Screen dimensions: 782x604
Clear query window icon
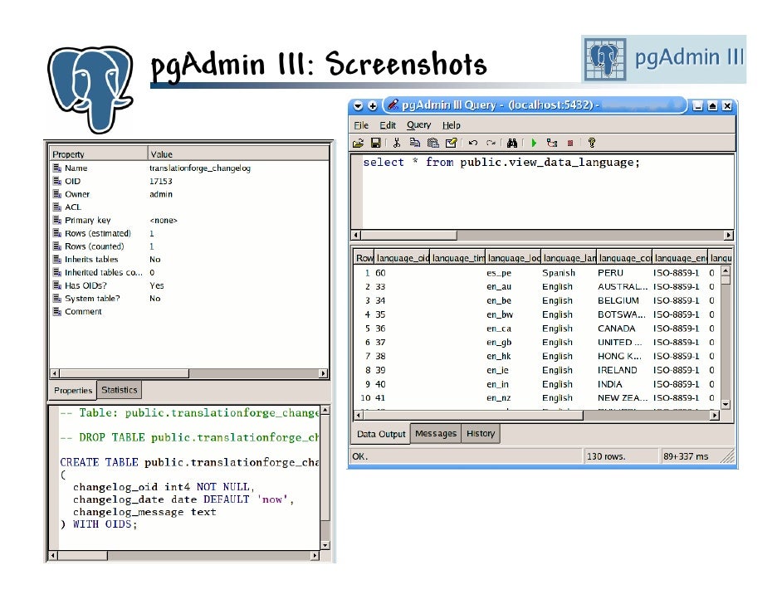(x=452, y=143)
